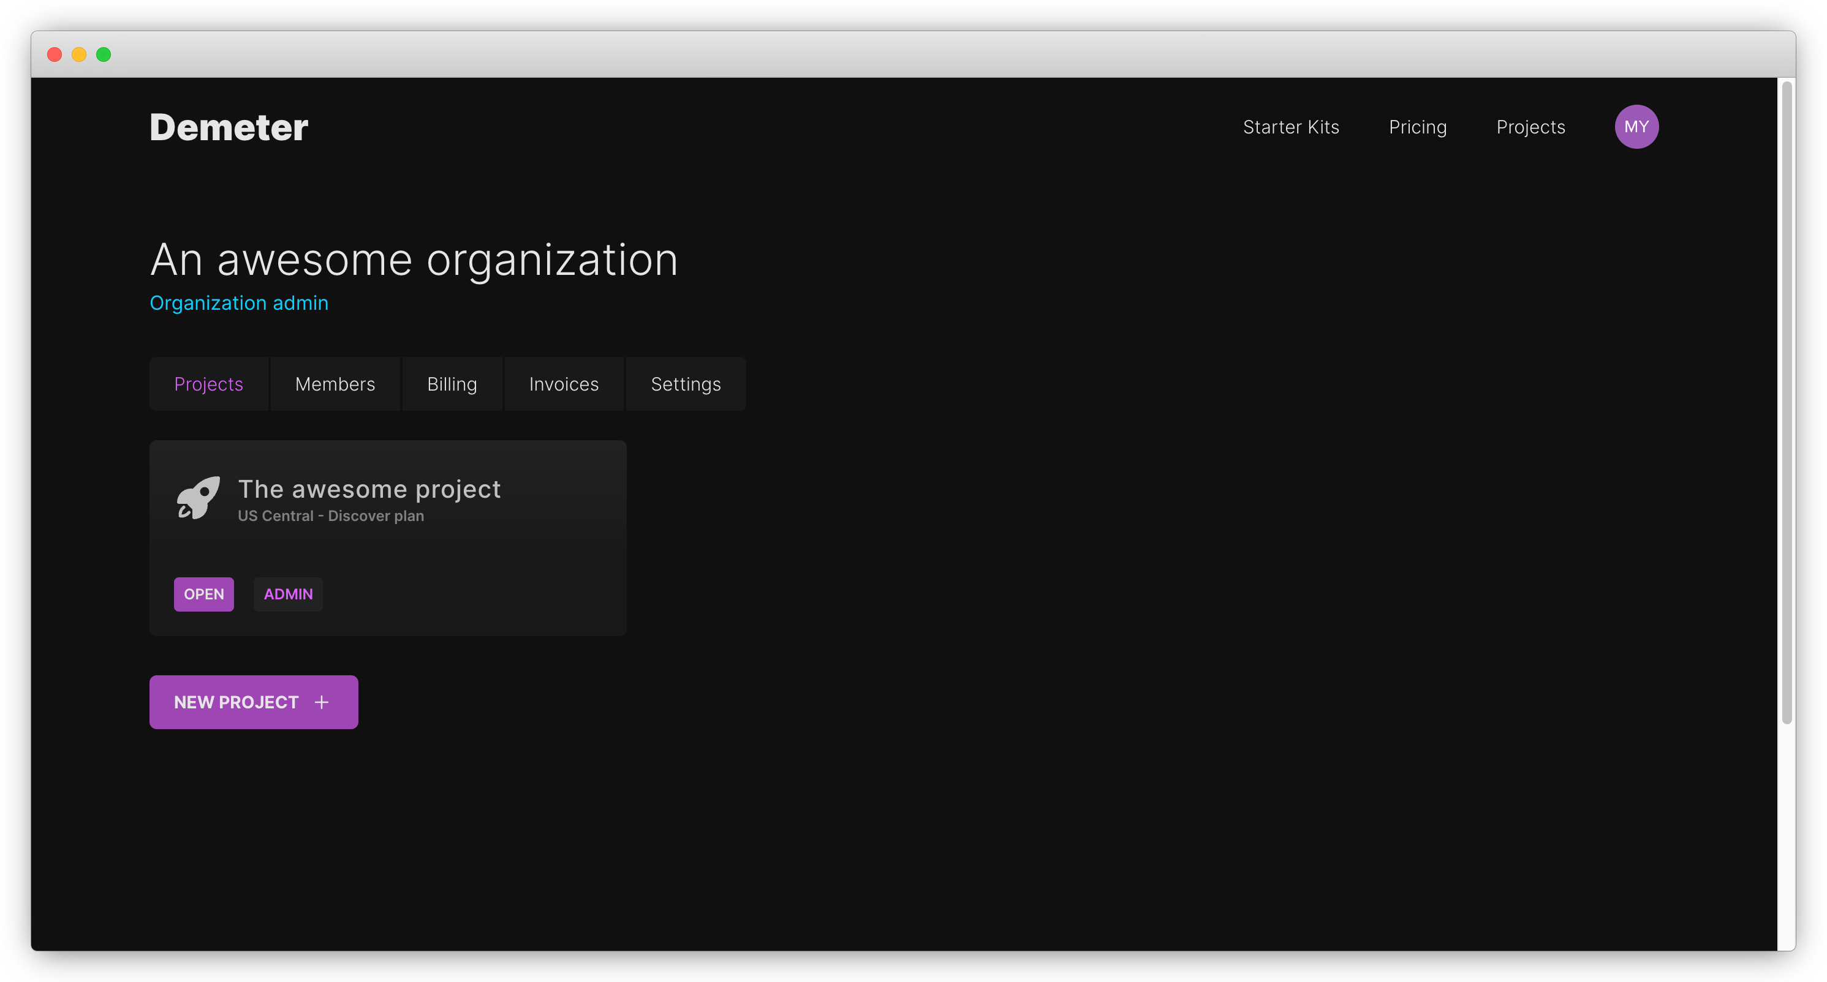The image size is (1827, 982).
Task: Open Pricing page in top navigation
Action: pyautogui.click(x=1417, y=127)
